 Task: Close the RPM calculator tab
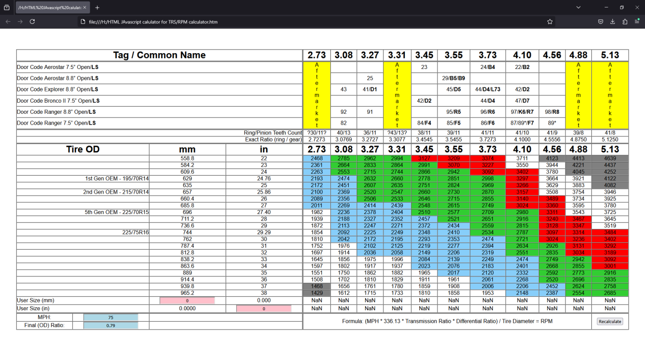85,7
